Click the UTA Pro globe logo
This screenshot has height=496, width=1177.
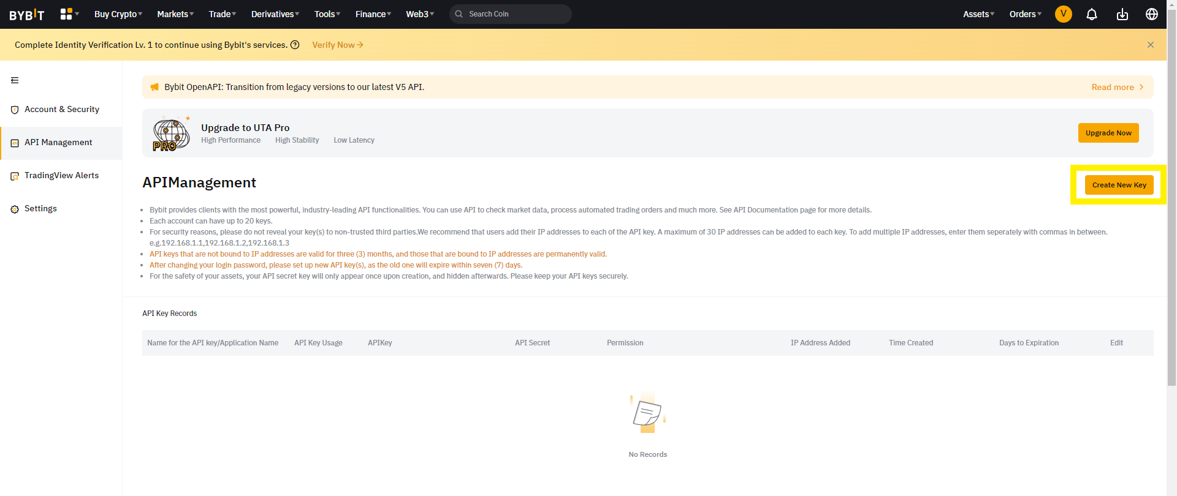point(171,133)
